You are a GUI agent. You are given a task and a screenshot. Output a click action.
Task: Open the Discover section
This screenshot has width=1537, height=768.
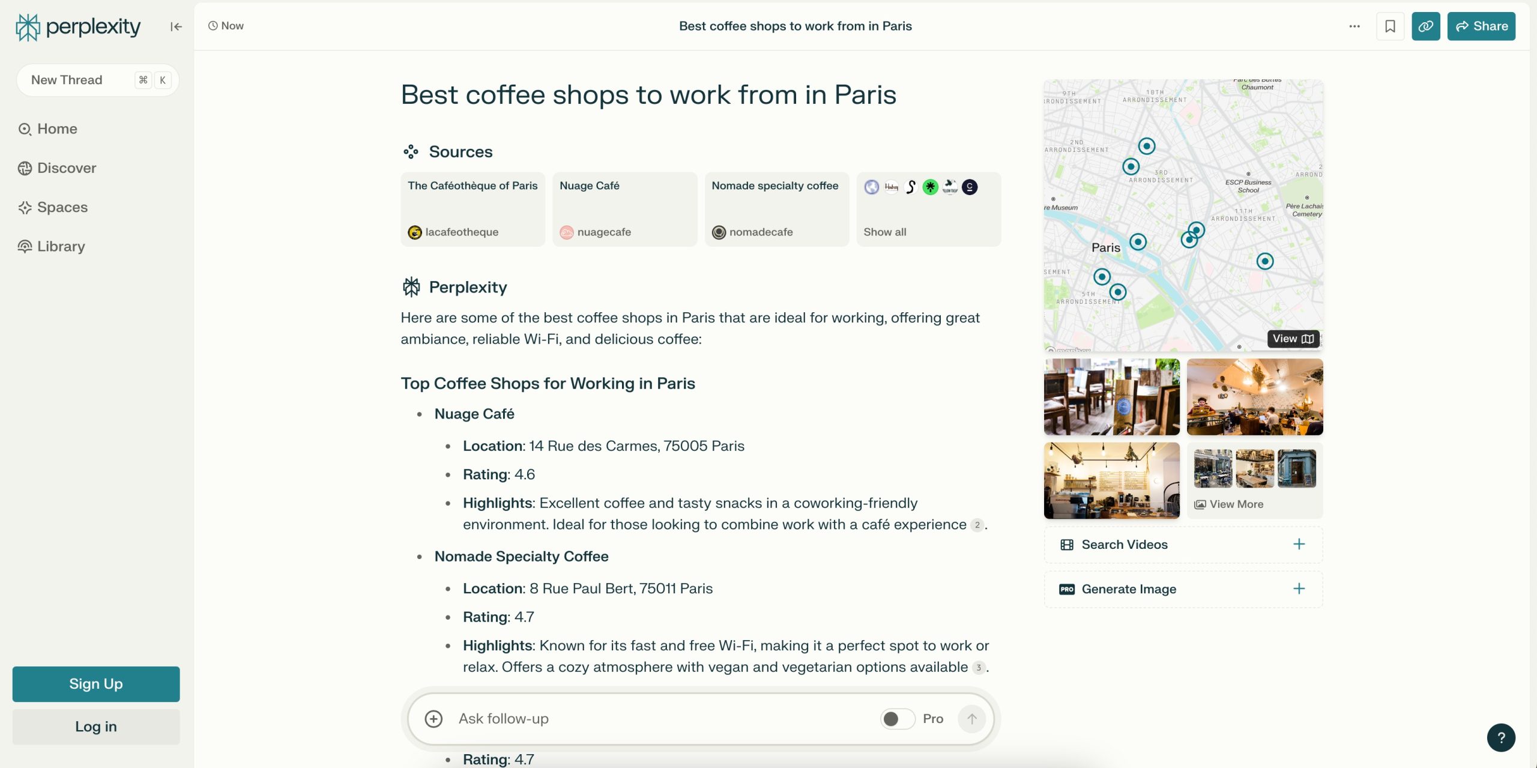(57, 168)
